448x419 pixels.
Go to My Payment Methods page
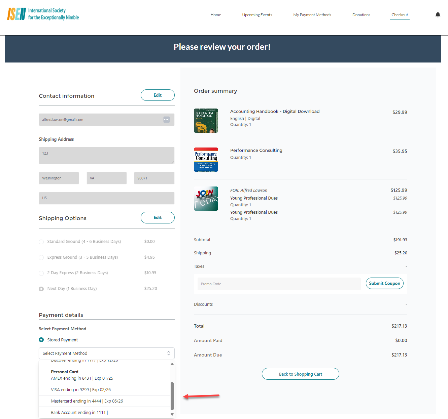[312, 15]
